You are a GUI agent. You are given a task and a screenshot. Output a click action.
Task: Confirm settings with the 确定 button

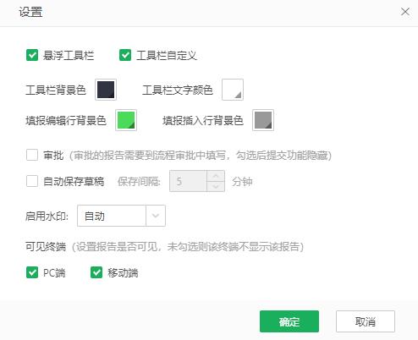289,321
